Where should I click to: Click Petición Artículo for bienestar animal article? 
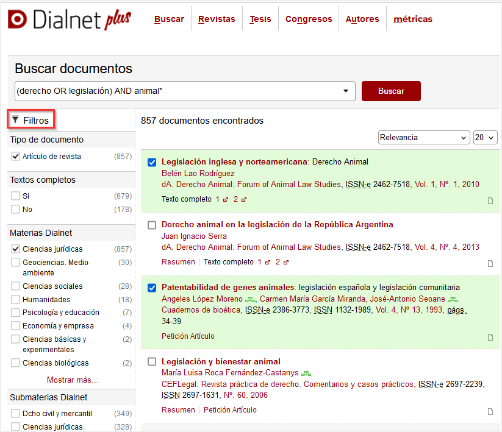pos(230,410)
